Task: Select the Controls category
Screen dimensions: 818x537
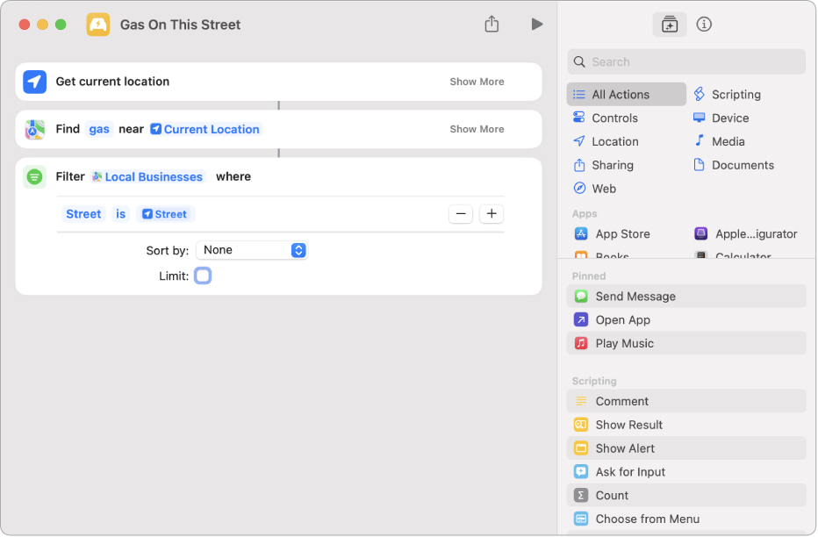Action: pyautogui.click(x=605, y=118)
